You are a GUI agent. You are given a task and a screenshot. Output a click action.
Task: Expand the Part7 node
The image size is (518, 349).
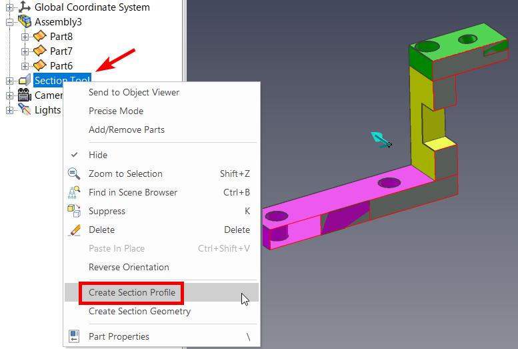click(25, 51)
